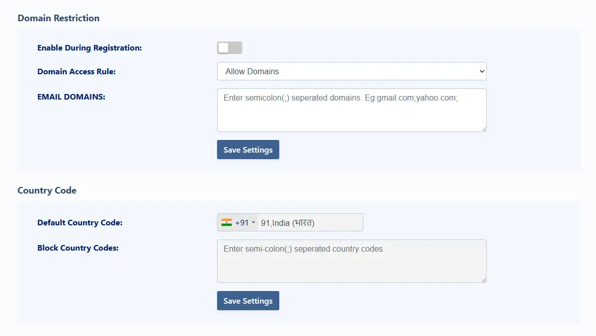
Task: Click the Block Country Codes label
Action: pos(78,248)
